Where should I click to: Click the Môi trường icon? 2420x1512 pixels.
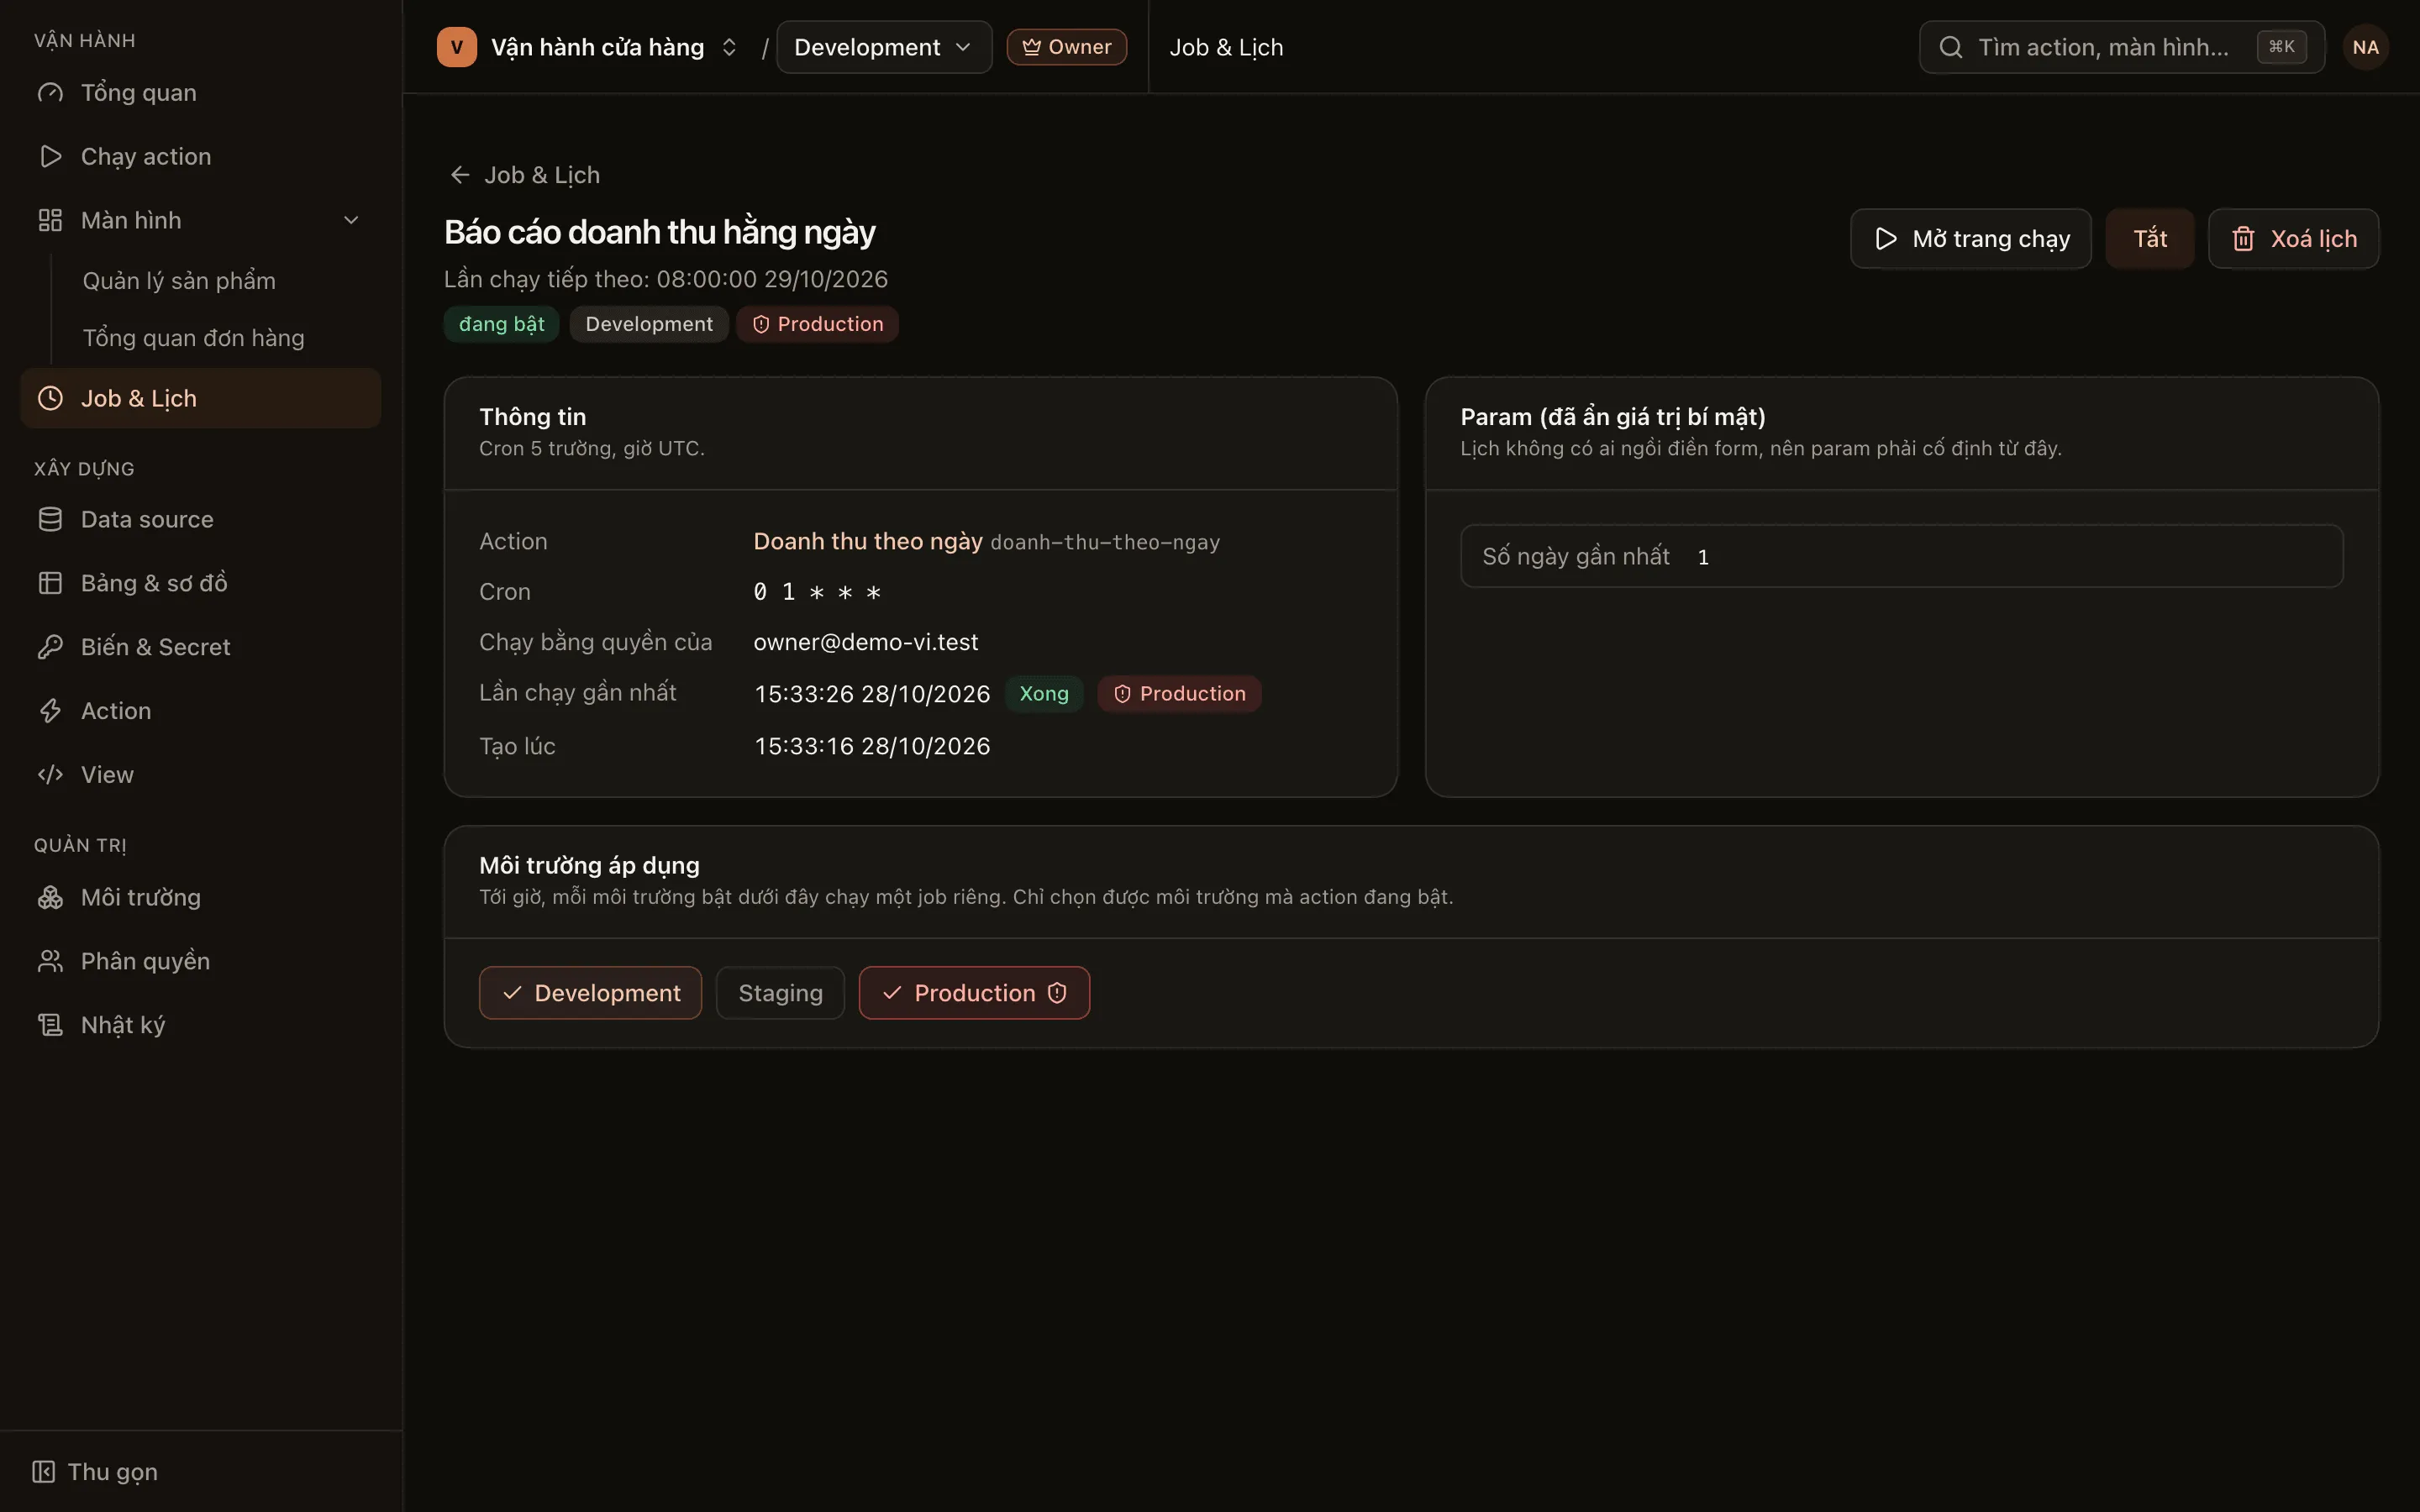50,898
